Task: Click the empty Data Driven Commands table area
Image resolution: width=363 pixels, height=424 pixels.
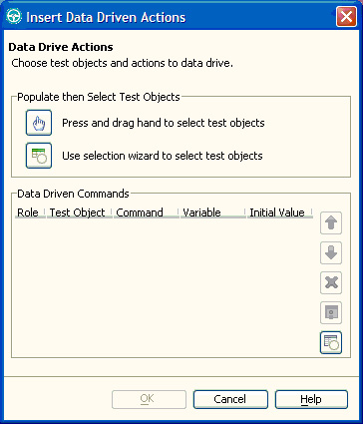Action: [x=164, y=286]
